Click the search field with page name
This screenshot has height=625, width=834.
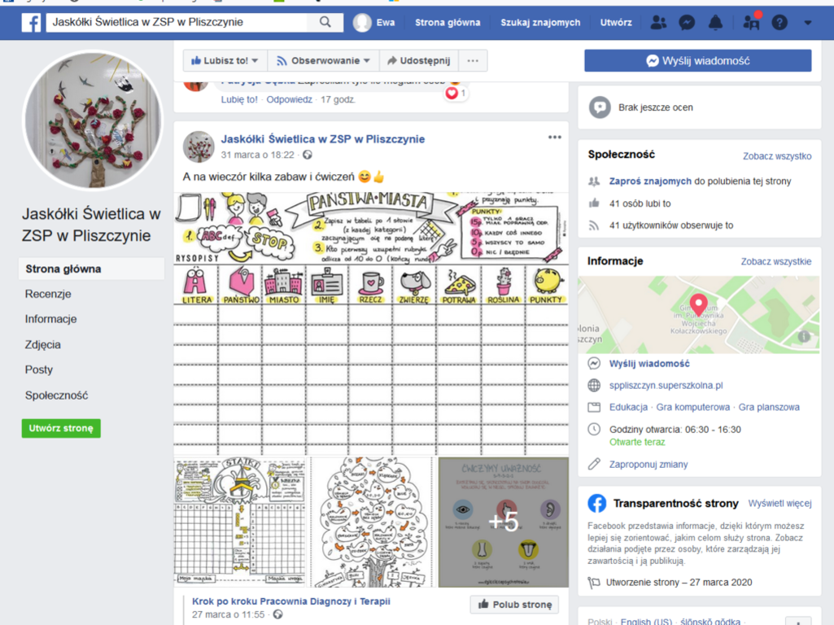(x=177, y=22)
